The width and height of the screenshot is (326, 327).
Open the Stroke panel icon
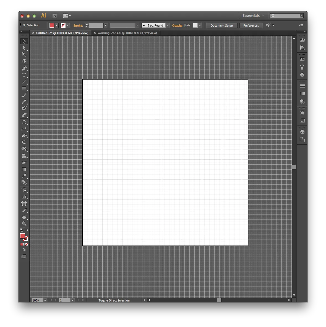tap(302, 86)
